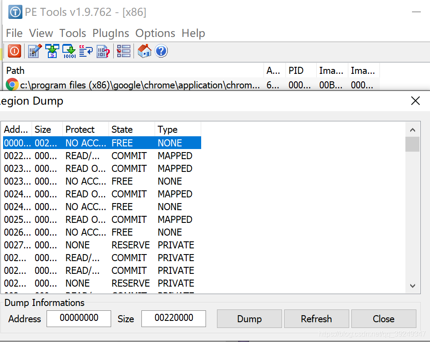The image size is (430, 342).
Task: Open the View menu
Action: click(41, 33)
